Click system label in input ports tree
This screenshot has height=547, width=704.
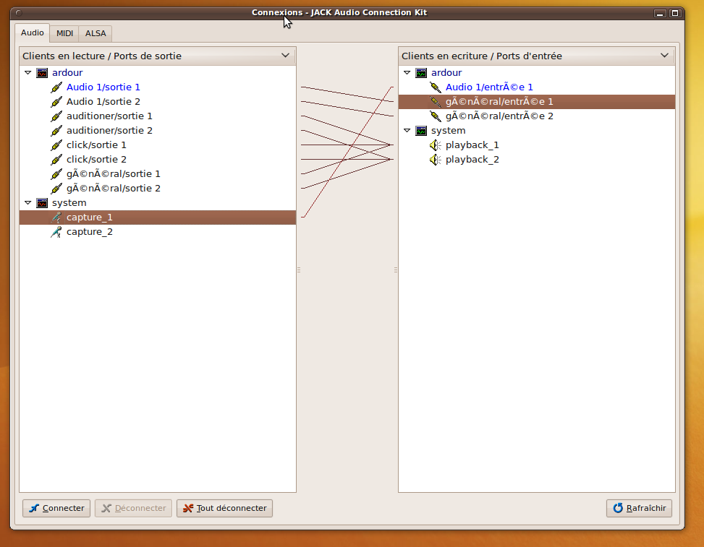point(448,131)
